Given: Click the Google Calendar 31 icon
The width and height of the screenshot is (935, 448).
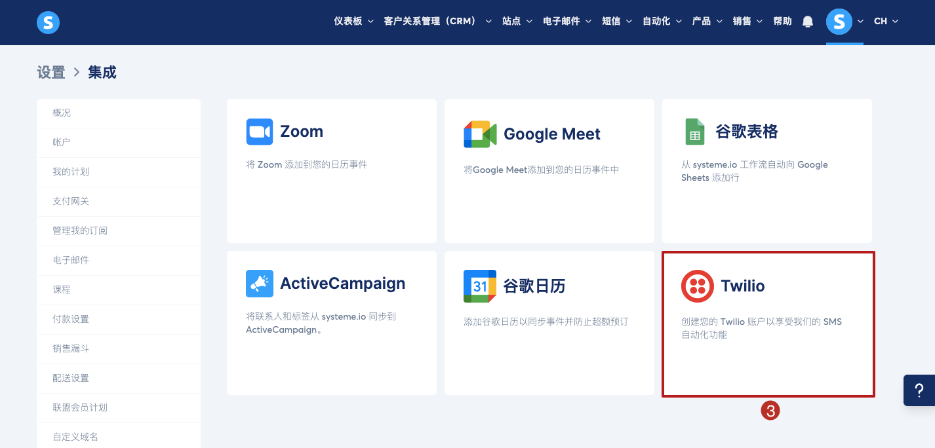Looking at the screenshot, I should point(480,286).
